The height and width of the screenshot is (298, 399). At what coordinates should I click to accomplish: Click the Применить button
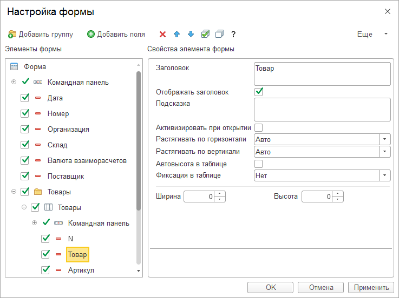(x=371, y=287)
